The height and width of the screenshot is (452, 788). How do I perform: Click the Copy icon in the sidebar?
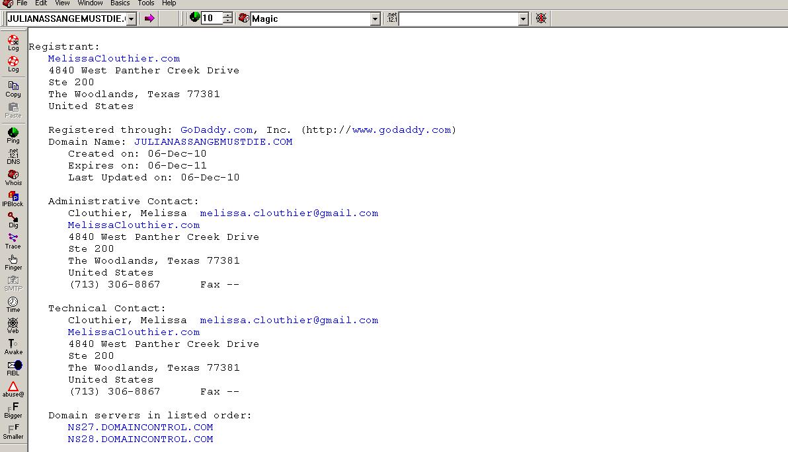(13, 89)
